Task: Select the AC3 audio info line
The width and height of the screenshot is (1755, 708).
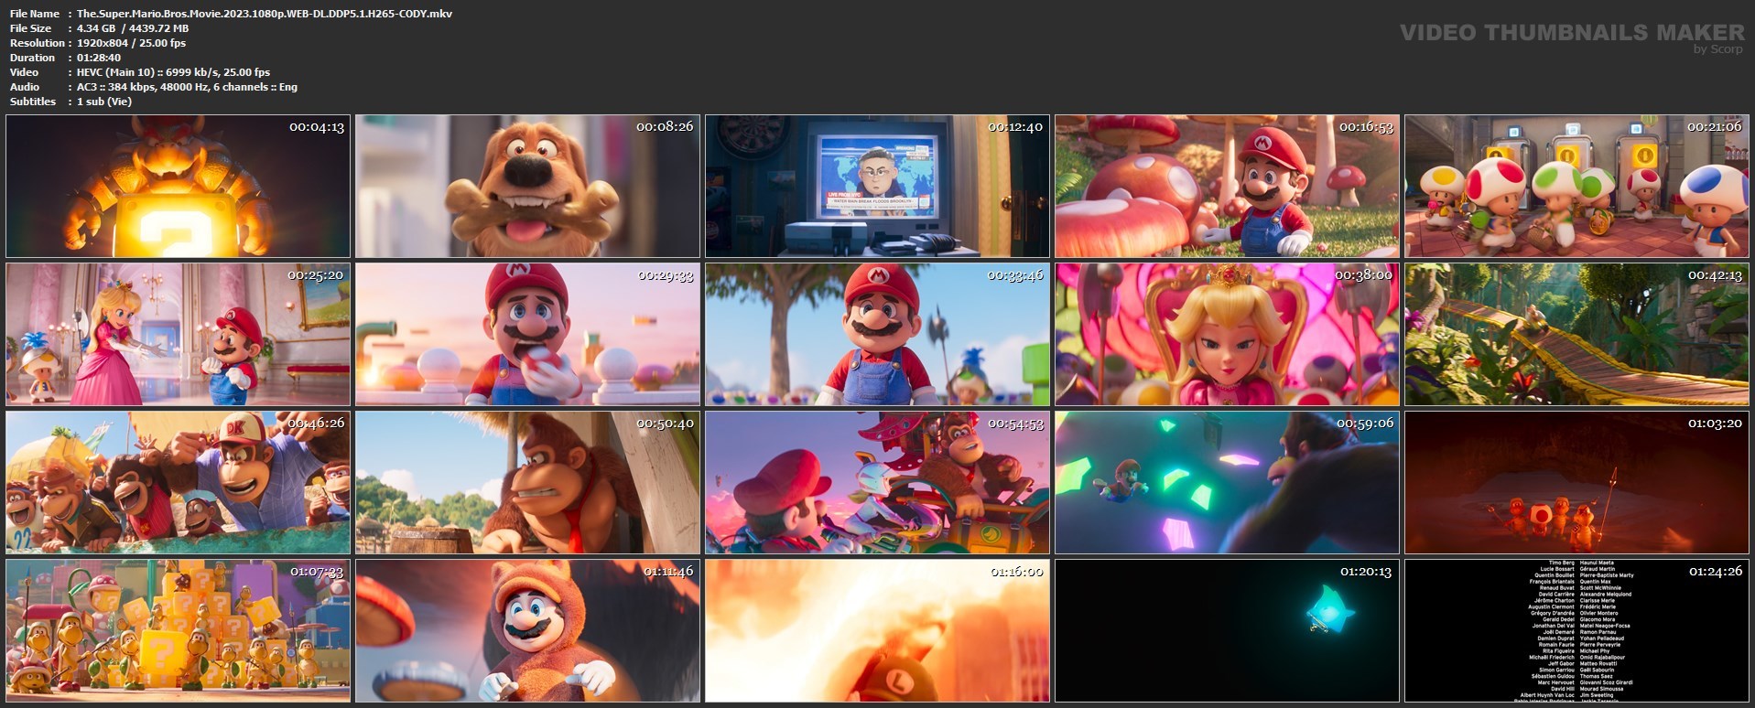Action: pyautogui.click(x=187, y=87)
